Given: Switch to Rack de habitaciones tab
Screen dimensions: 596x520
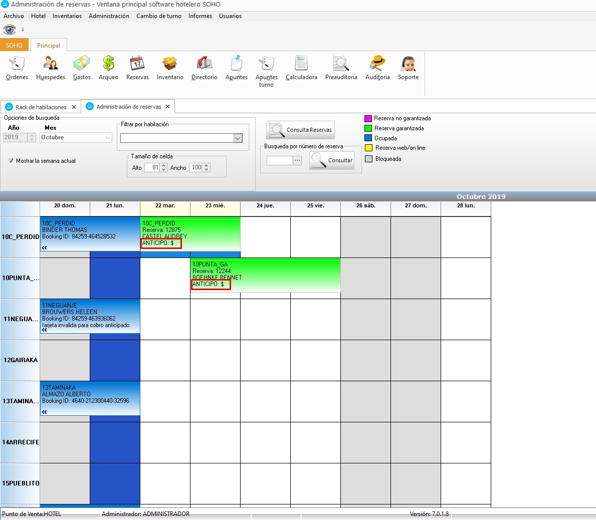Looking at the screenshot, I should (x=40, y=107).
